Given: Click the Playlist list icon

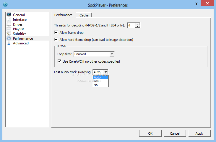Looking at the screenshot, I should tap(9, 29).
